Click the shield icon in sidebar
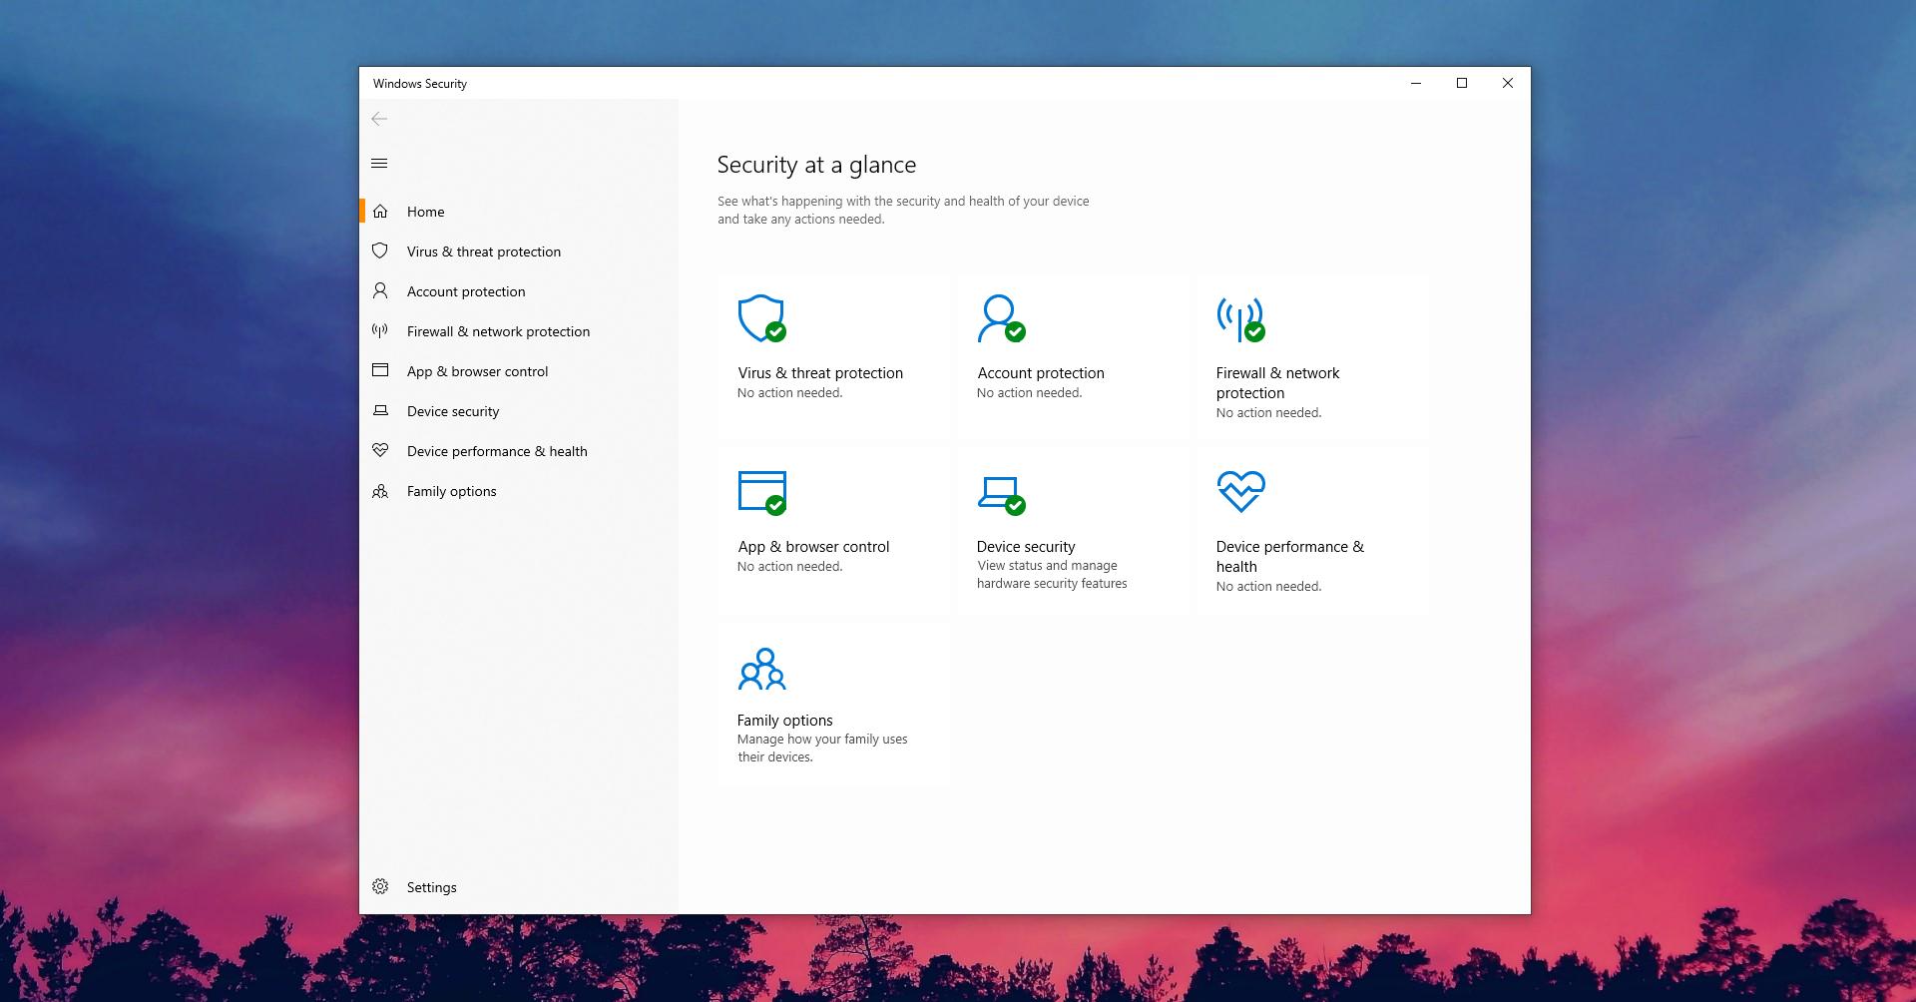The height and width of the screenshot is (1002, 1916). [380, 251]
